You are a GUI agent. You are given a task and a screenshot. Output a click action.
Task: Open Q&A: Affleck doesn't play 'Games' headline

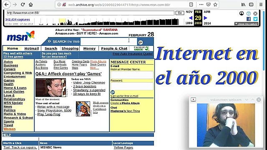(68, 74)
